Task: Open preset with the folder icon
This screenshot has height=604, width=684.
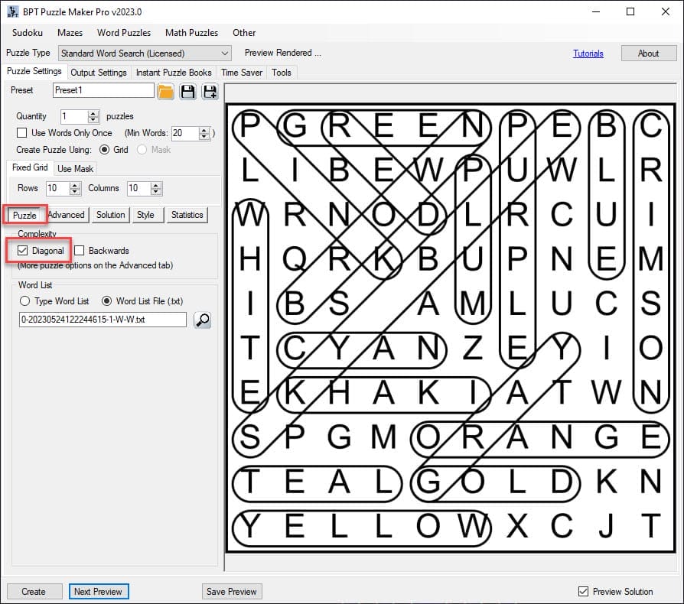Action: 166,92
